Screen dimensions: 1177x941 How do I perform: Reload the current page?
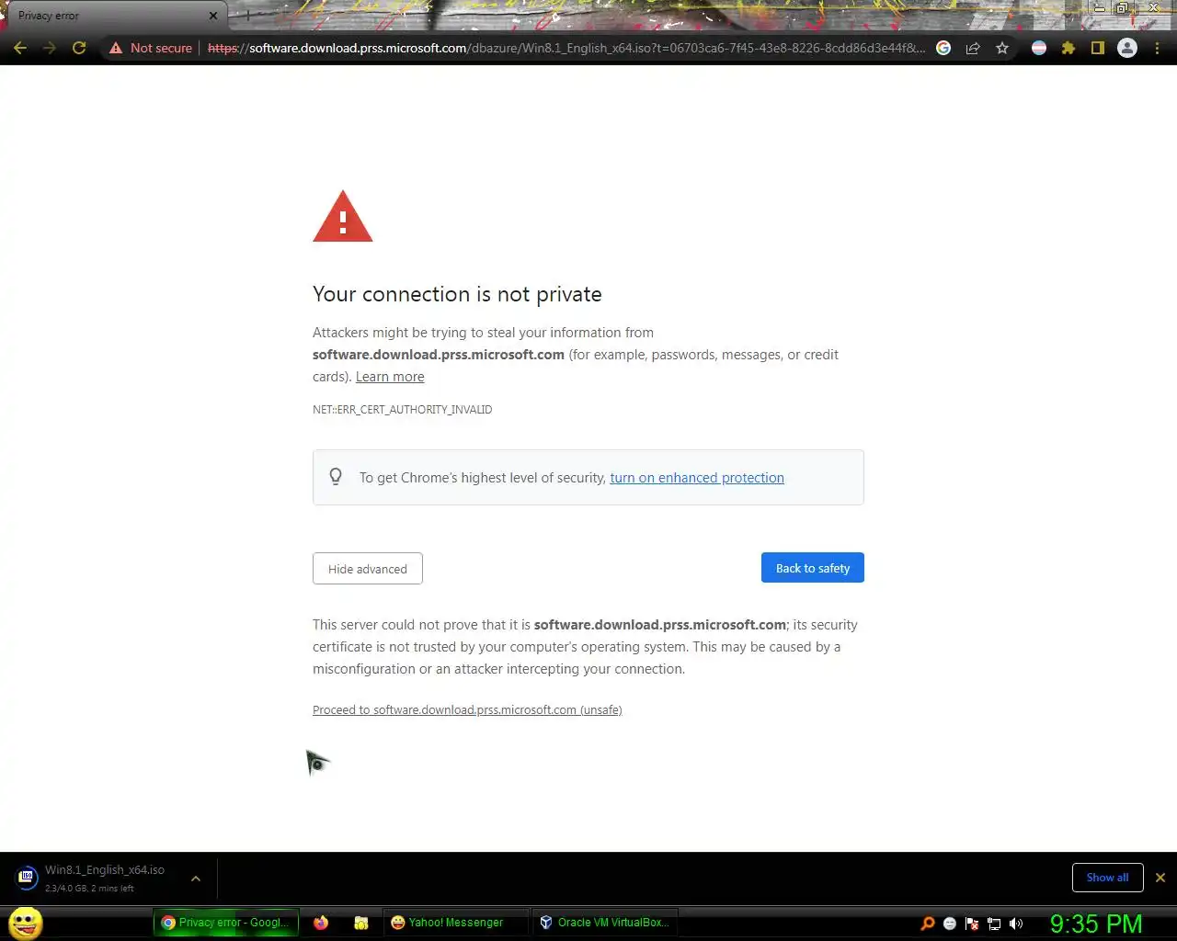pyautogui.click(x=79, y=48)
